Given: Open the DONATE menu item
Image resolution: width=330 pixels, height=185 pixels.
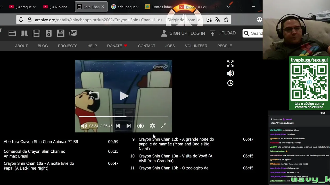Looking at the screenshot, I should (x=117, y=46).
